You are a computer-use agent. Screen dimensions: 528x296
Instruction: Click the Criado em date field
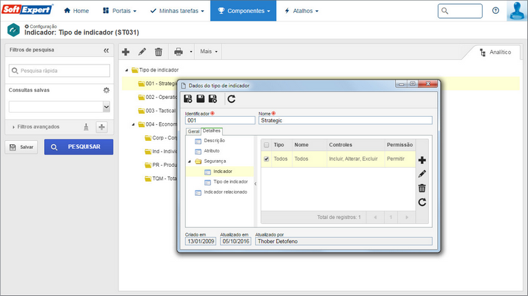pyautogui.click(x=201, y=241)
